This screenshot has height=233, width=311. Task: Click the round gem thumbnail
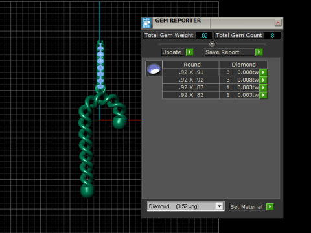coord(154,69)
